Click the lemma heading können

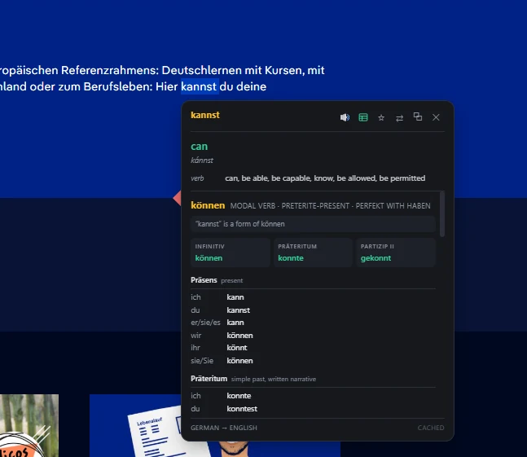pyautogui.click(x=208, y=205)
